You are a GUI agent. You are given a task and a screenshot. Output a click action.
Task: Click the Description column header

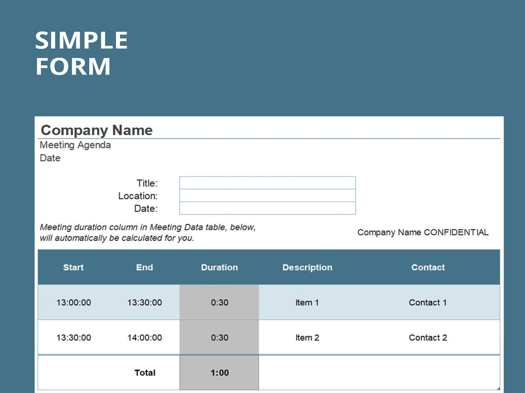click(307, 267)
